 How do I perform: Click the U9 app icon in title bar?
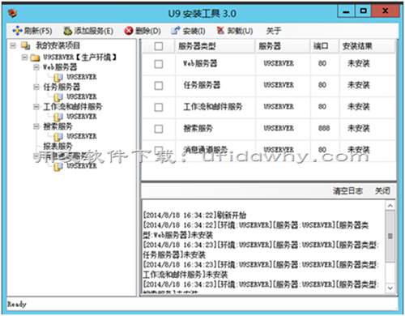click(13, 13)
